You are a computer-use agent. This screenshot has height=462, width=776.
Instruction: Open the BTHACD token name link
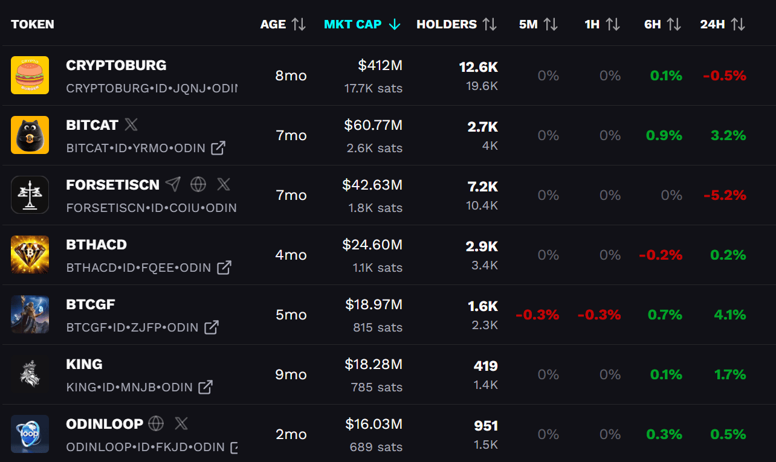click(97, 245)
